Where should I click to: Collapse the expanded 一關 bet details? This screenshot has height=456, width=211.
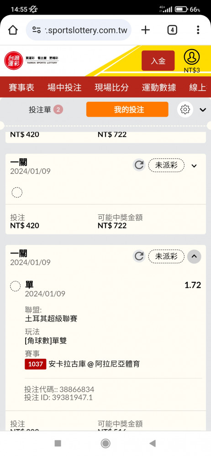[194, 256]
